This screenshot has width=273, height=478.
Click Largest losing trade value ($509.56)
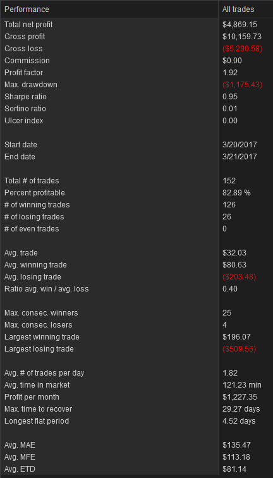[239, 349]
